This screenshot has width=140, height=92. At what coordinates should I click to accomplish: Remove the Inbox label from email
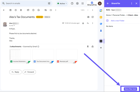tap(49, 17)
